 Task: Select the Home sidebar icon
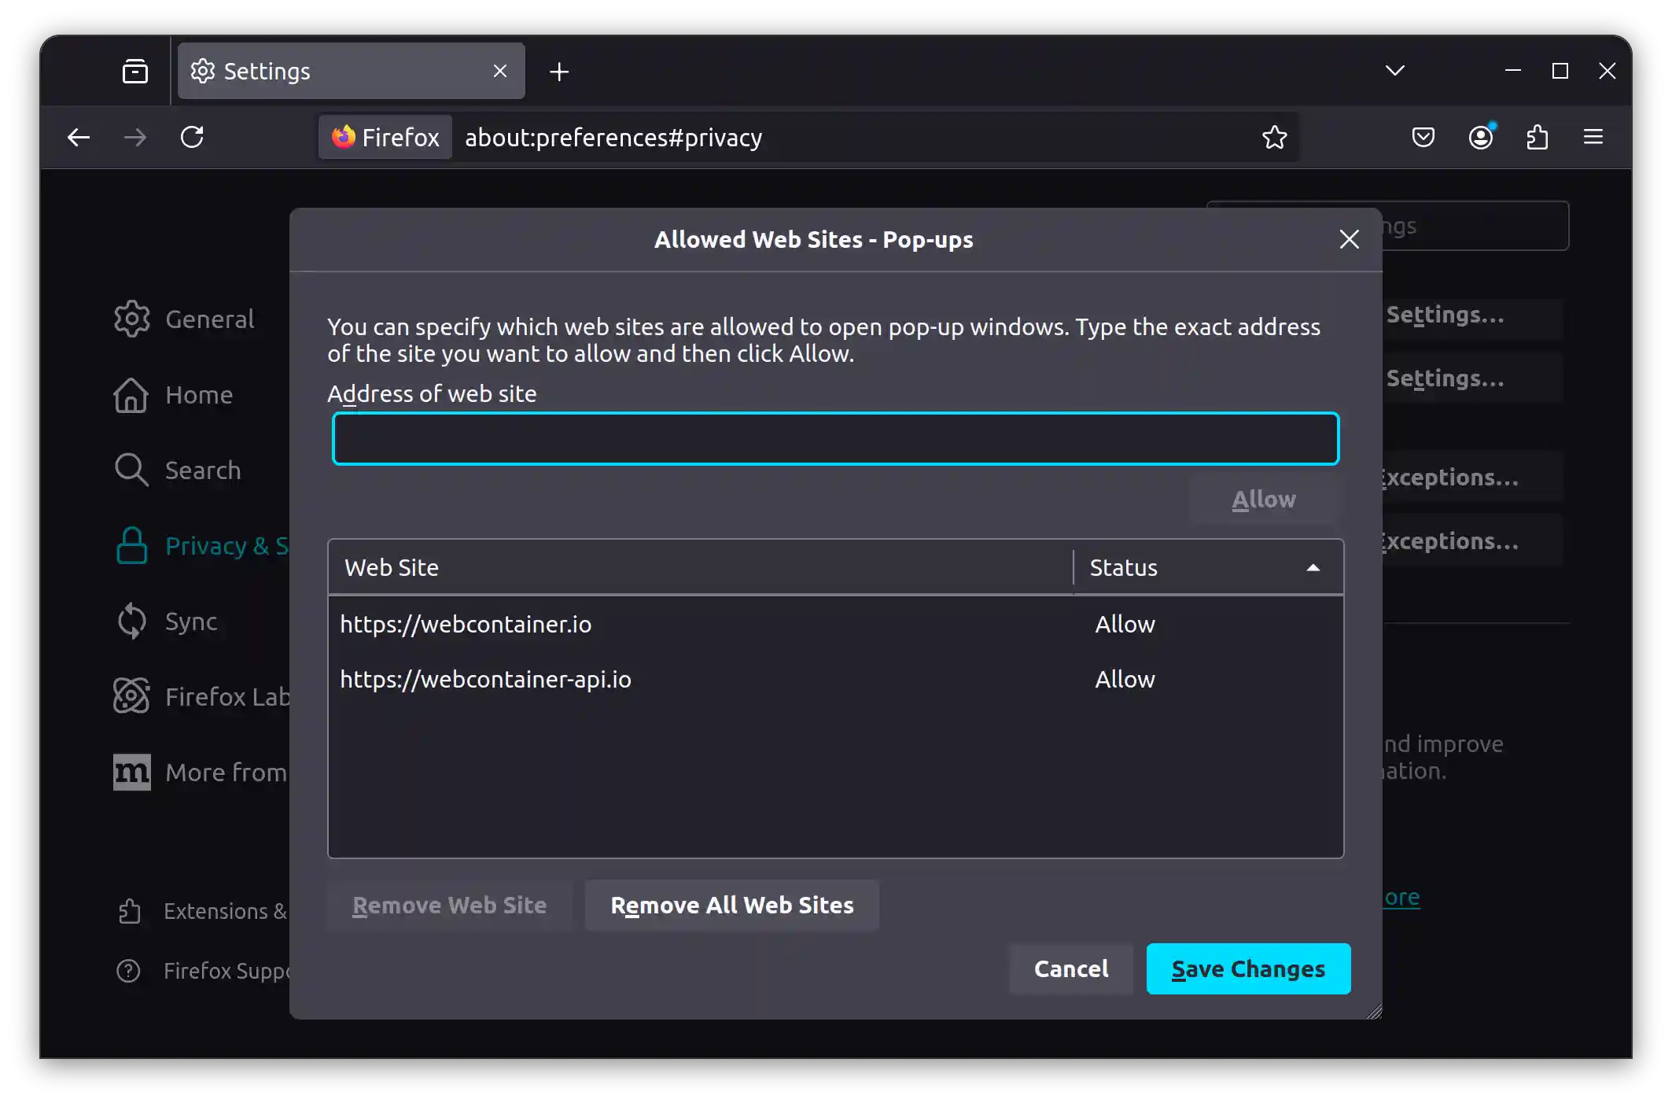pyautogui.click(x=132, y=396)
